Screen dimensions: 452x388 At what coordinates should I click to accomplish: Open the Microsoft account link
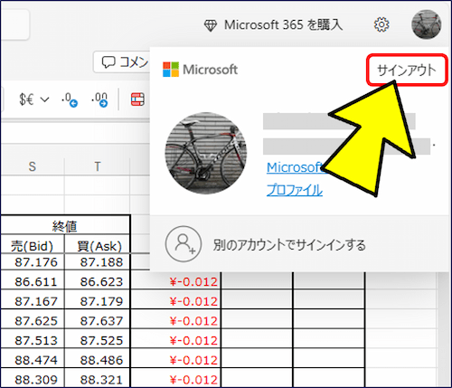(295, 167)
